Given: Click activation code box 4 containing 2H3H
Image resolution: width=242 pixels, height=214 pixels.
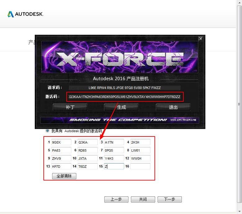Looking at the screenshot, I should (x=140, y=142).
